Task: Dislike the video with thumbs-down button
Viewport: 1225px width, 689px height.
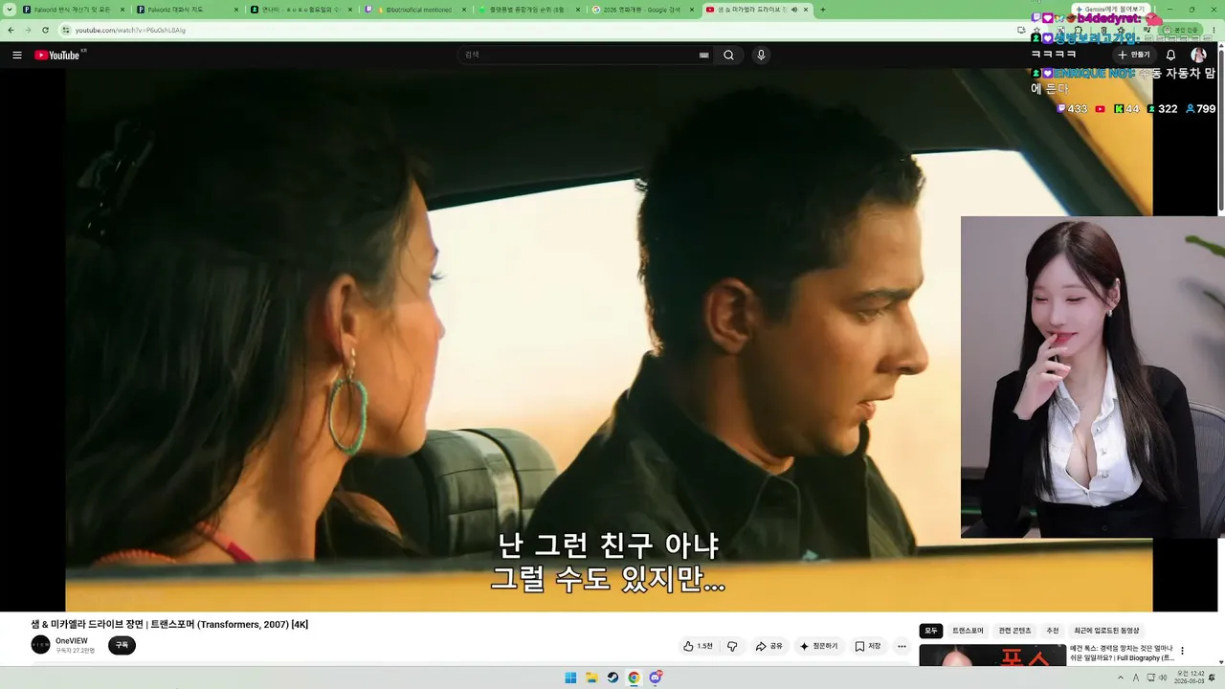Action: click(x=732, y=646)
